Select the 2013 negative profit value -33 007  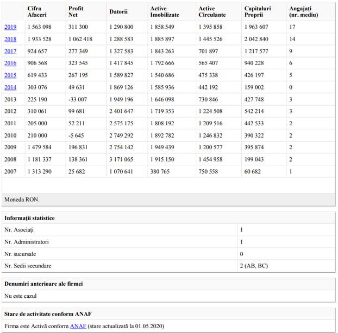pyautogui.click(x=79, y=99)
